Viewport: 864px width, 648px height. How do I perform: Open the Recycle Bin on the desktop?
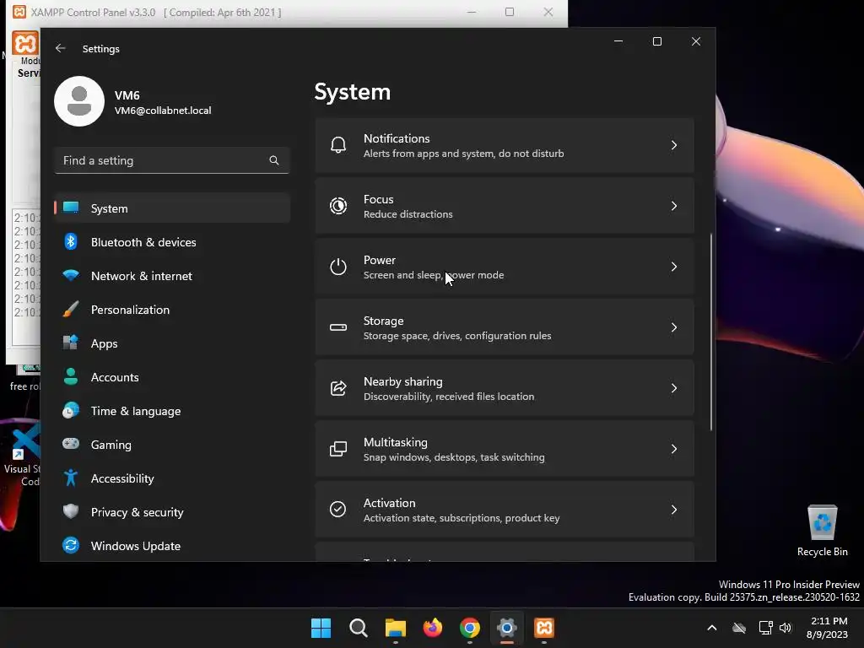822,531
